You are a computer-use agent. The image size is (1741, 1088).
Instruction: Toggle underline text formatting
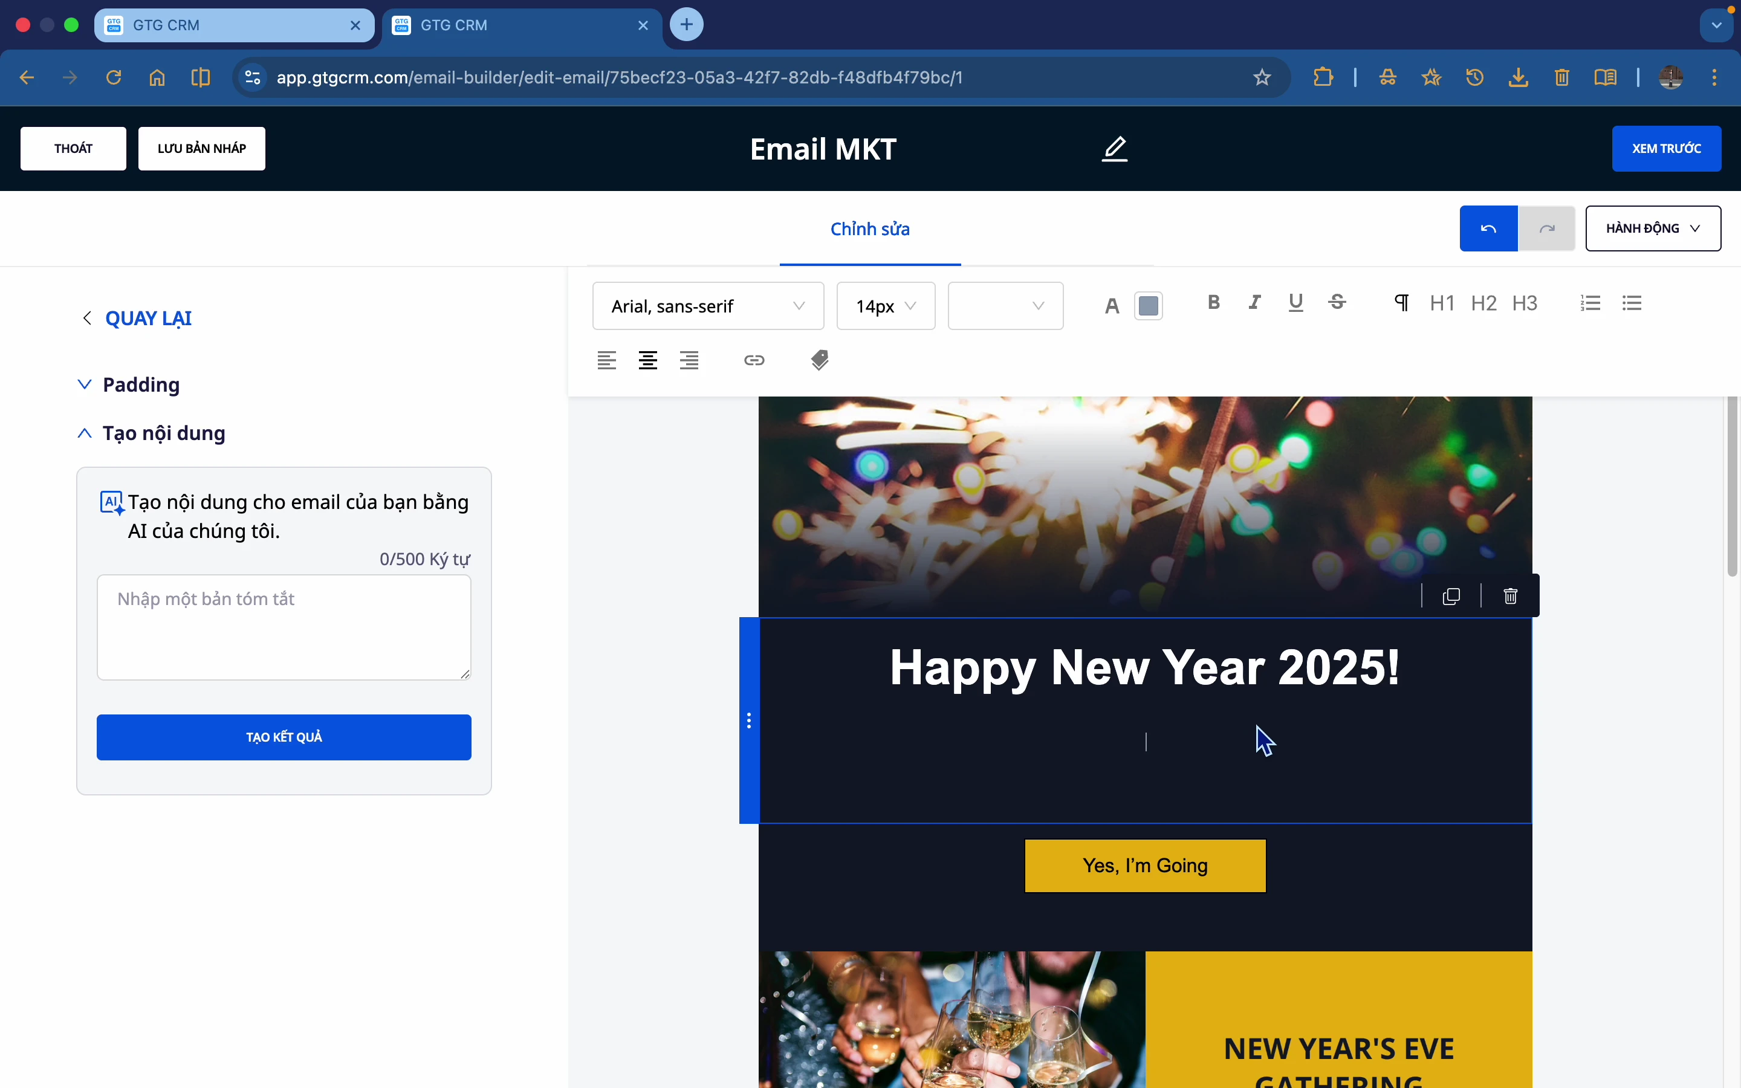(1295, 302)
